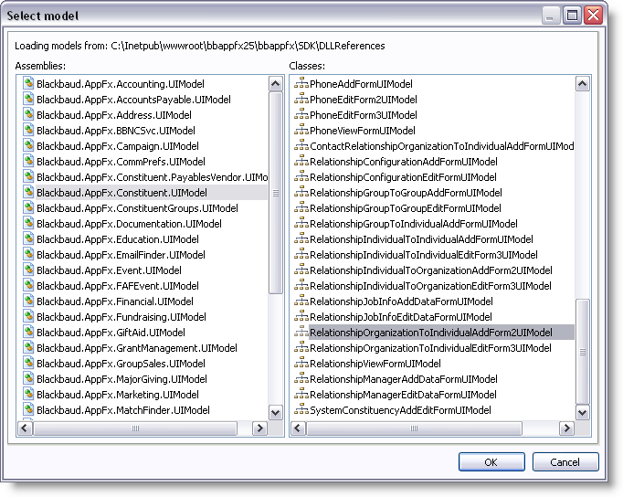Select Blackbaud.AppFx.GroupSales.UIModel assembly

pos(121,363)
